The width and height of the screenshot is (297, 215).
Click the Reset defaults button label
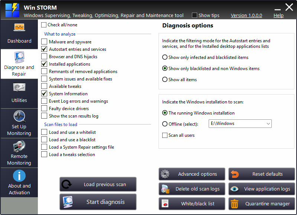[267, 174]
